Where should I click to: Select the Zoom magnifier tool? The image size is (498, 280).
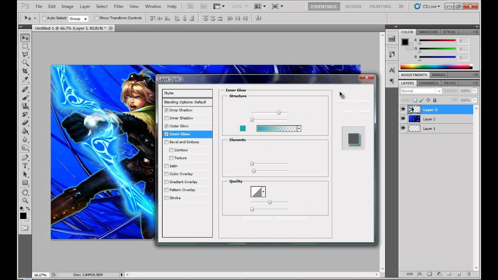click(x=25, y=200)
